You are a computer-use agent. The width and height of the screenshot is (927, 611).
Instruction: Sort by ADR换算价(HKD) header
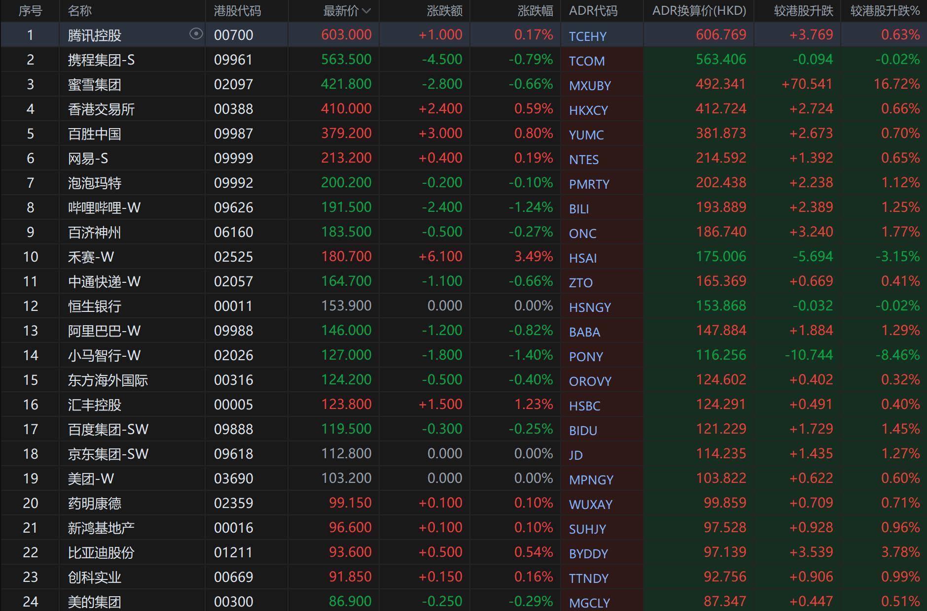tap(699, 11)
